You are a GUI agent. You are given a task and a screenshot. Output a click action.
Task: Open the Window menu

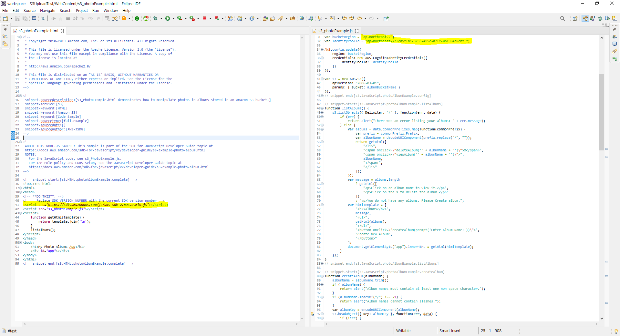point(110,11)
